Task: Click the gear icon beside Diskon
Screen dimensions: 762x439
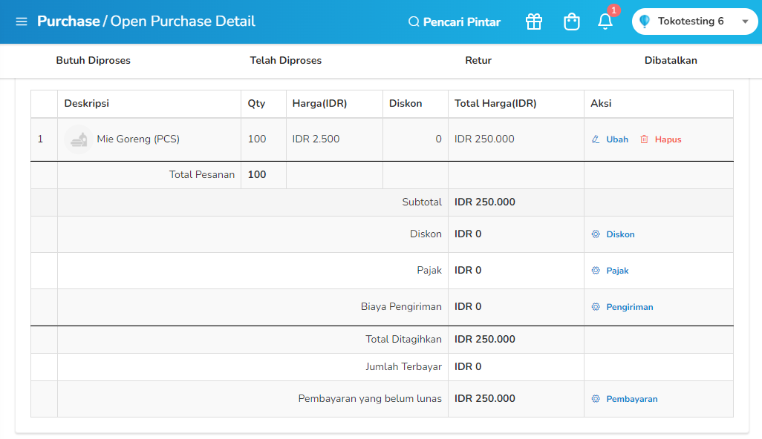Action: [596, 234]
